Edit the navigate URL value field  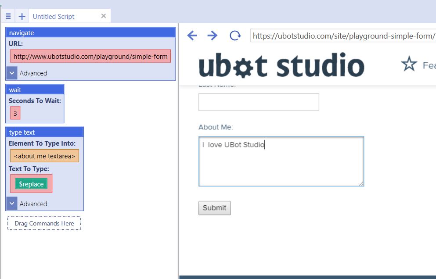(x=90, y=56)
